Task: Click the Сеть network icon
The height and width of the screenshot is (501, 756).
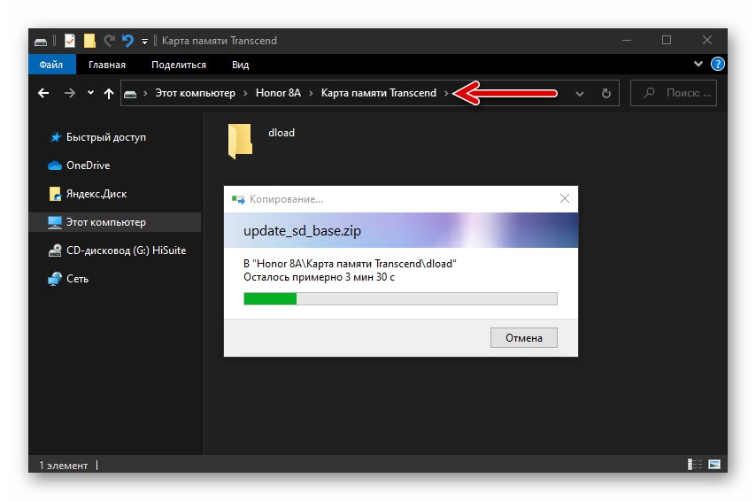Action: coord(55,279)
